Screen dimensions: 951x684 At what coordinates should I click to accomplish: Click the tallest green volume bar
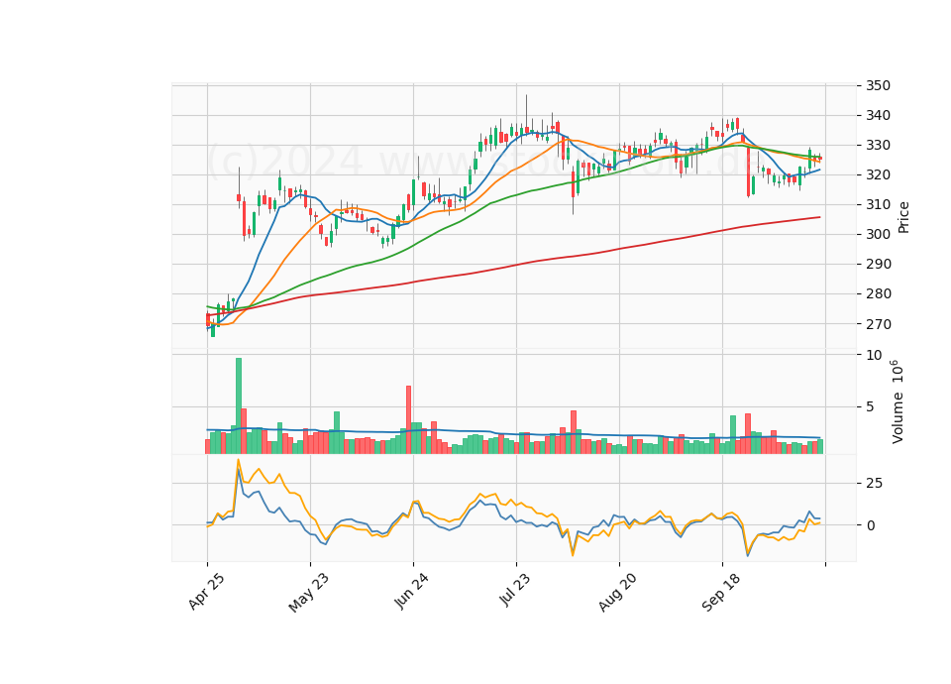(x=239, y=405)
